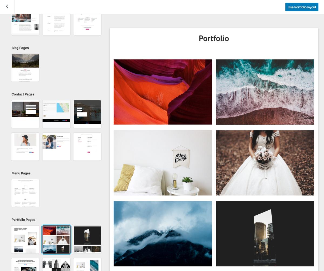Select the curly-haired woman contact layout

56,146
